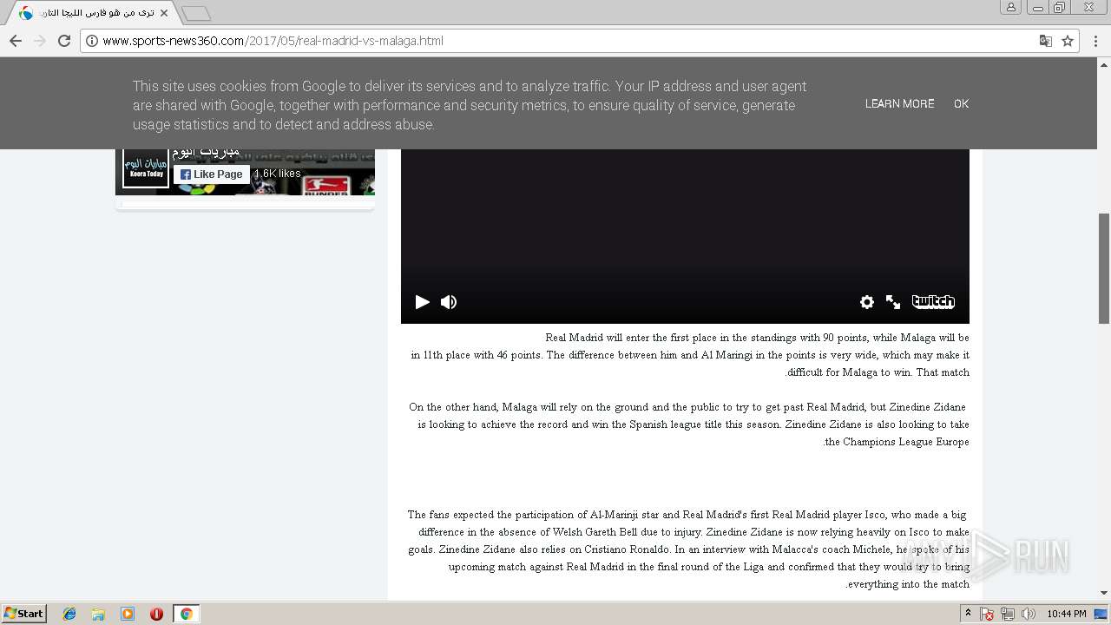Launch Internet Explorer from taskbar
Viewport: 1111px width, 625px height.
pos(69,614)
